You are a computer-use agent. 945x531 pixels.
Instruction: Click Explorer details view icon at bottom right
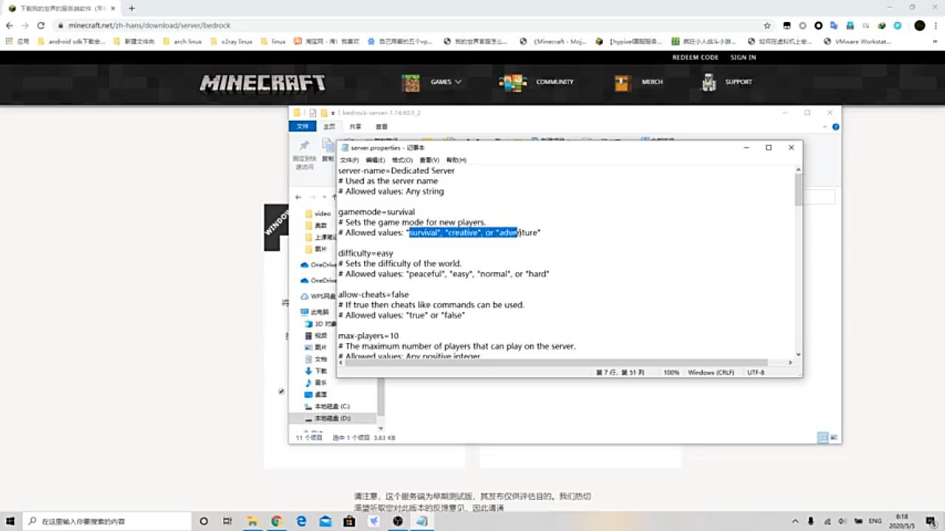pyautogui.click(x=822, y=438)
